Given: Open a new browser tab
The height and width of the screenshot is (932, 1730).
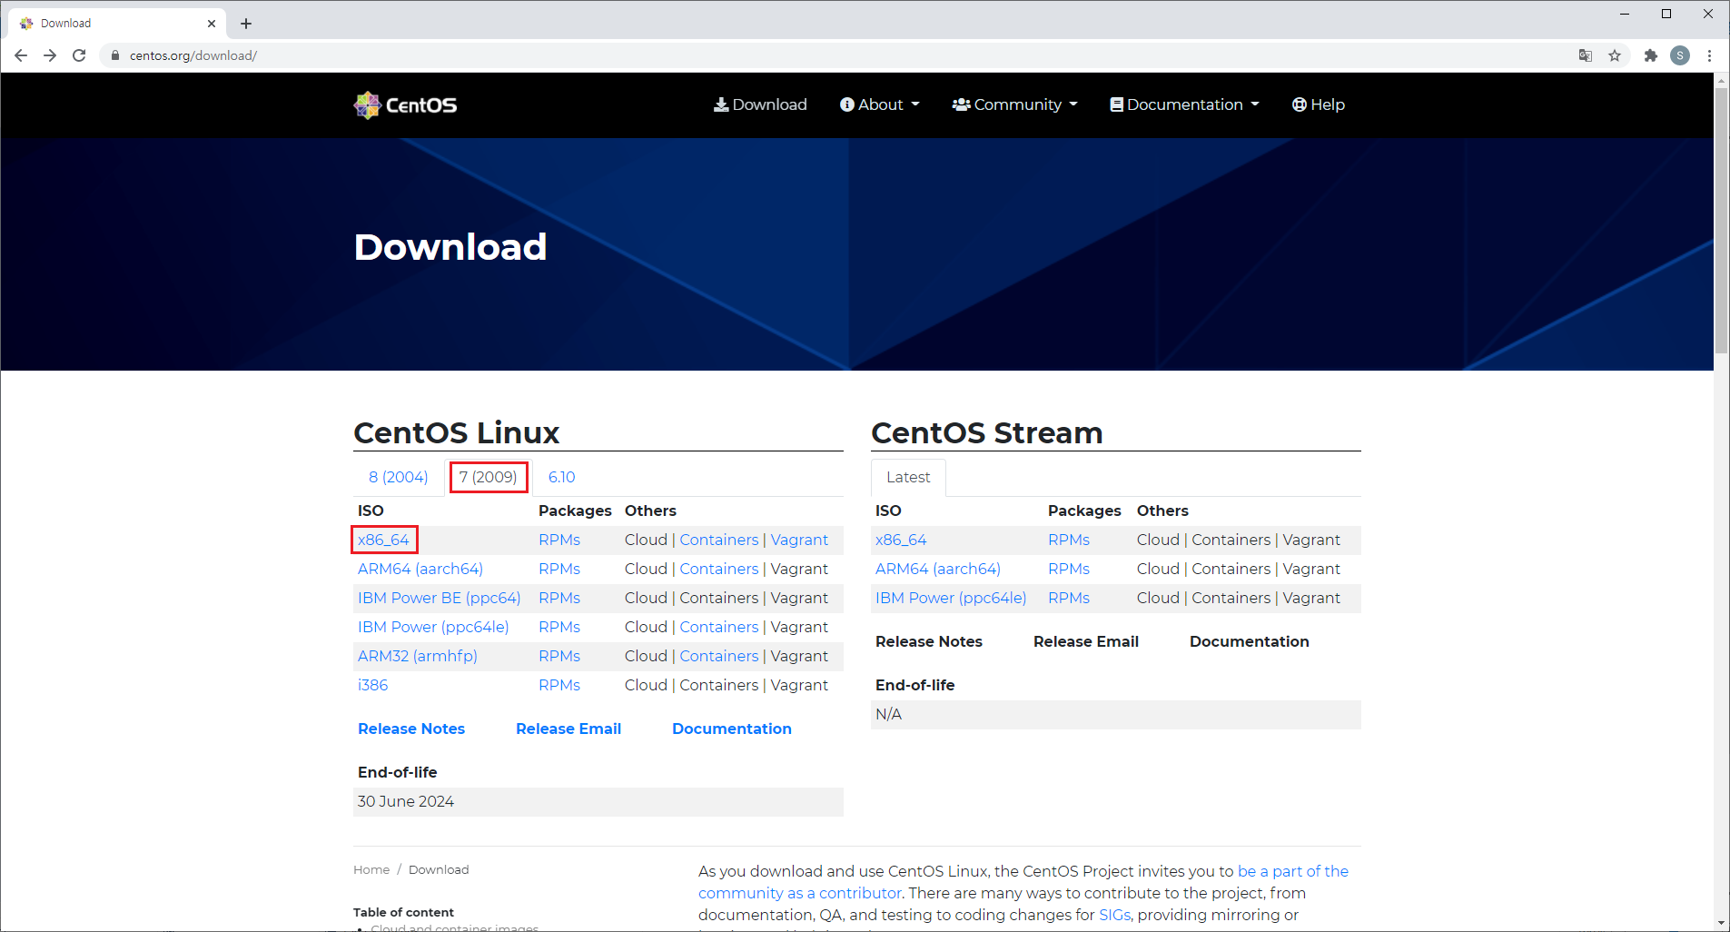Looking at the screenshot, I should pyautogui.click(x=246, y=24).
